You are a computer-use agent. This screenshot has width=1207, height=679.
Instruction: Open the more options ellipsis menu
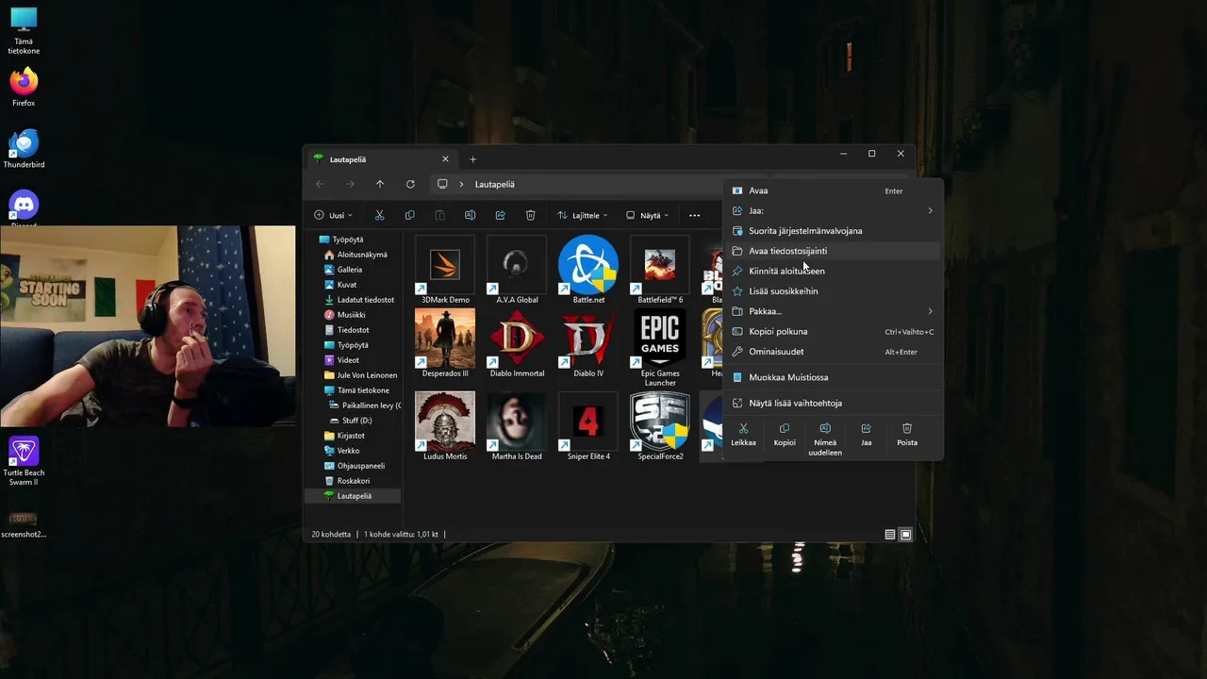click(x=695, y=215)
